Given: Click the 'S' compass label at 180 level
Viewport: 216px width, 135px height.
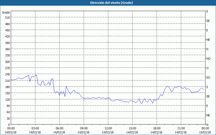Looking at the screenshot, I should point(207,87).
